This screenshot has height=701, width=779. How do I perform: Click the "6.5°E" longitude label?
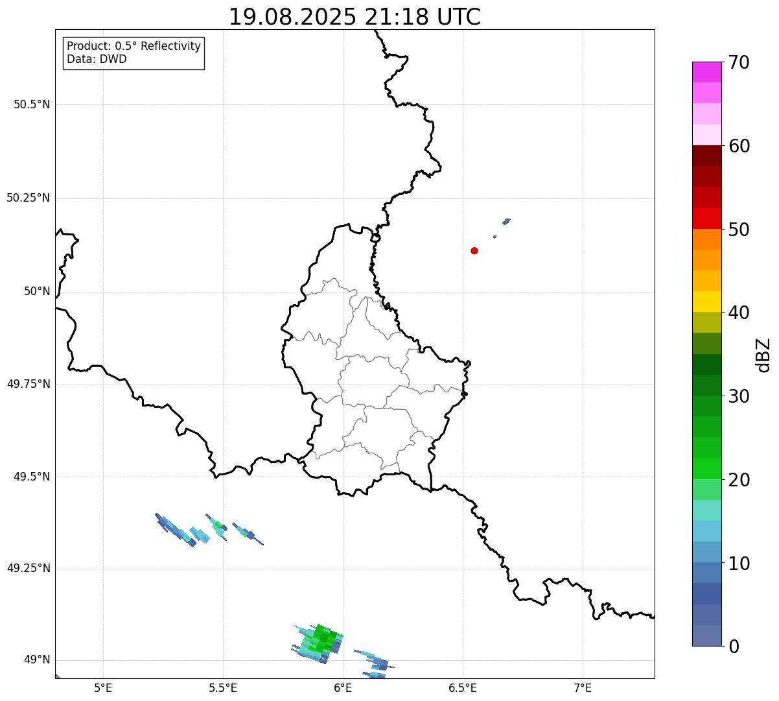pos(463,687)
